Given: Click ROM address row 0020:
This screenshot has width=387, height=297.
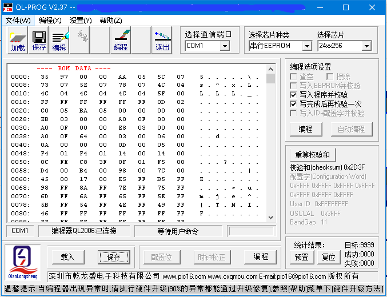Looking at the screenshot, I should [x=21, y=111].
